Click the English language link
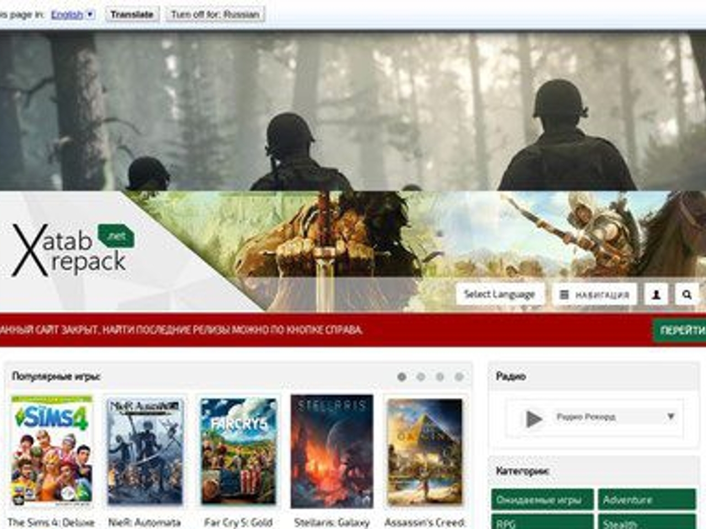The width and height of the screenshot is (706, 529). 67,15
